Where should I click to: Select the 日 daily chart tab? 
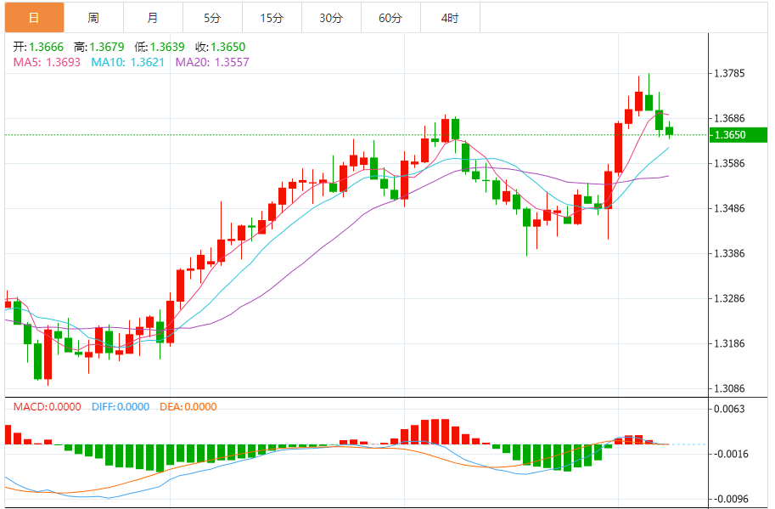tap(34, 18)
